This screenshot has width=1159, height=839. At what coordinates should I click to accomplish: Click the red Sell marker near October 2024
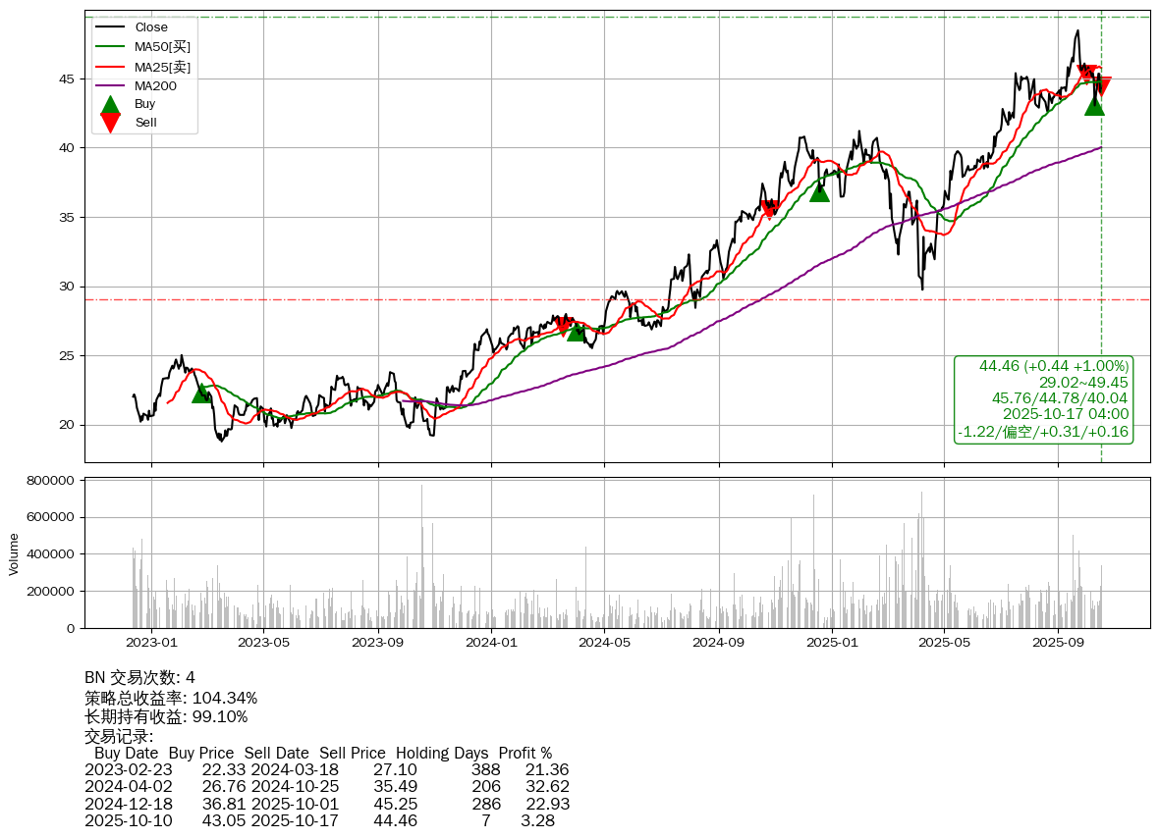tap(769, 209)
